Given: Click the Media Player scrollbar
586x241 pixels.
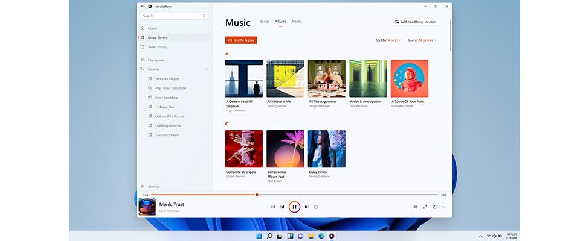Looking at the screenshot, I should 450,36.
